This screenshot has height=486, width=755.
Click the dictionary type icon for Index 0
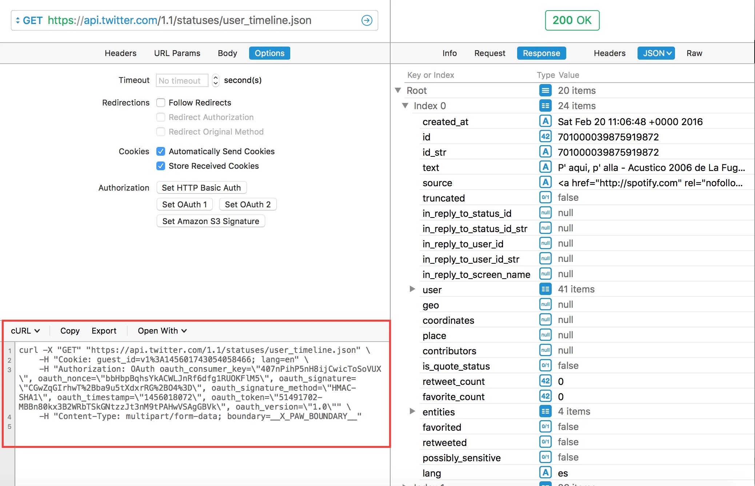click(545, 105)
